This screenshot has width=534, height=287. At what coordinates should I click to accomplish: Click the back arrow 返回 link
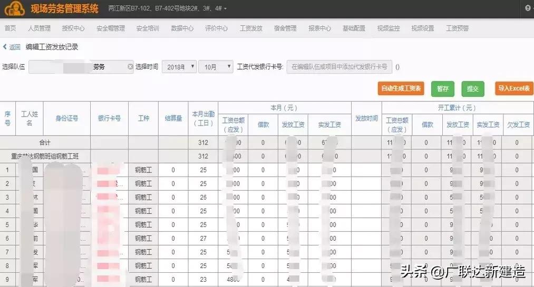click(x=12, y=47)
